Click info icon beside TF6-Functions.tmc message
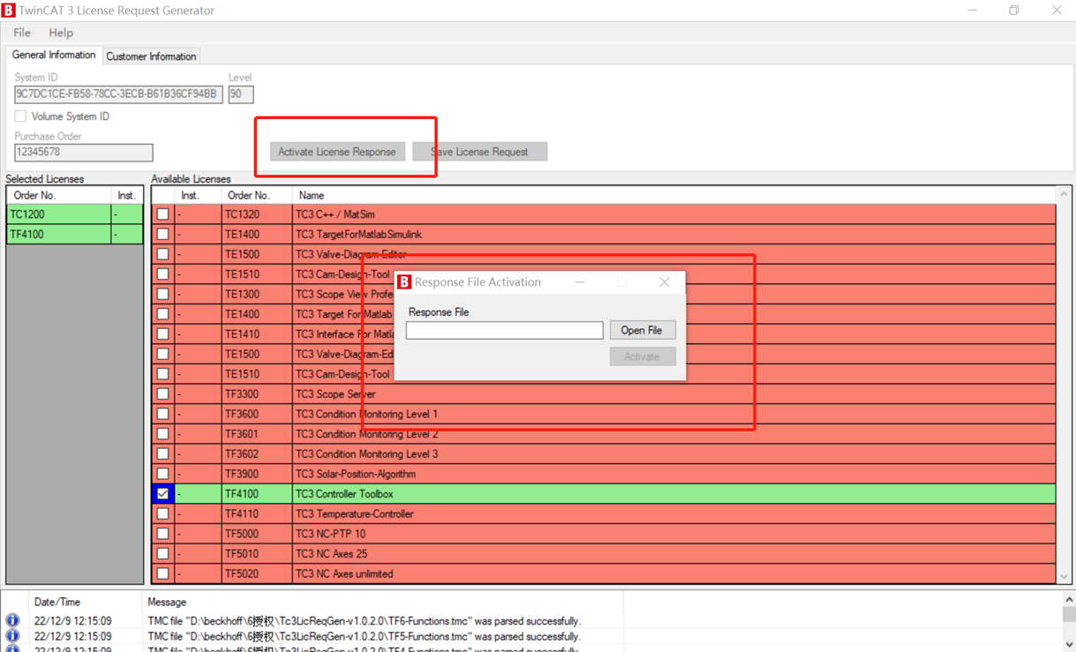The width and height of the screenshot is (1076, 652). 12,621
